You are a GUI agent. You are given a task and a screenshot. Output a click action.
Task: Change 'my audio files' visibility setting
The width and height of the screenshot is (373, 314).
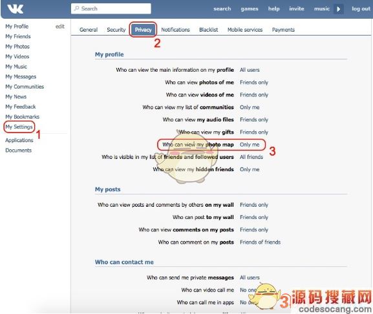(254, 120)
